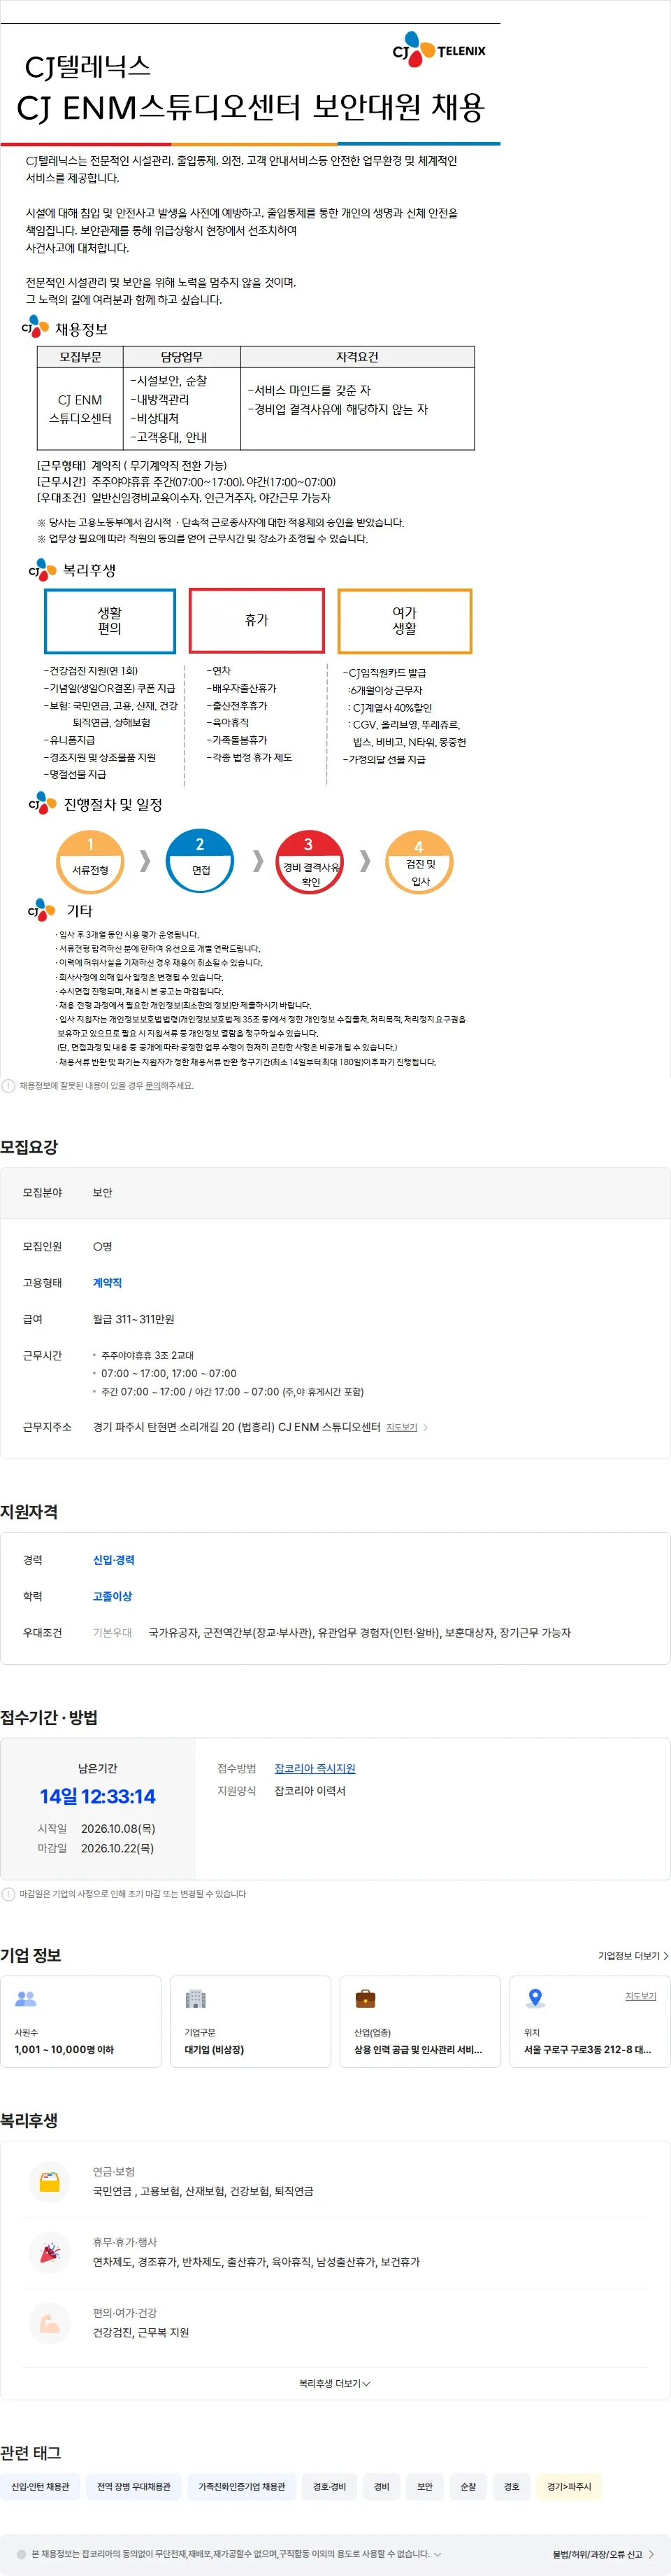Click 잡코리아 즉시지원 apply link
This screenshot has width=671, height=2576.
click(x=315, y=1768)
